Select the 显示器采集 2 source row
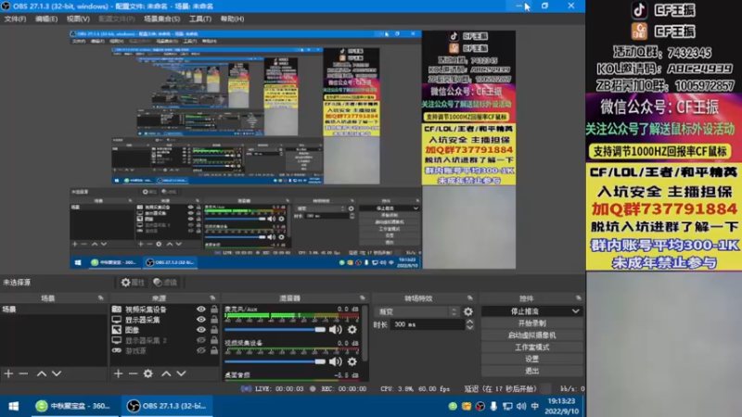742x417 pixels. click(x=165, y=340)
